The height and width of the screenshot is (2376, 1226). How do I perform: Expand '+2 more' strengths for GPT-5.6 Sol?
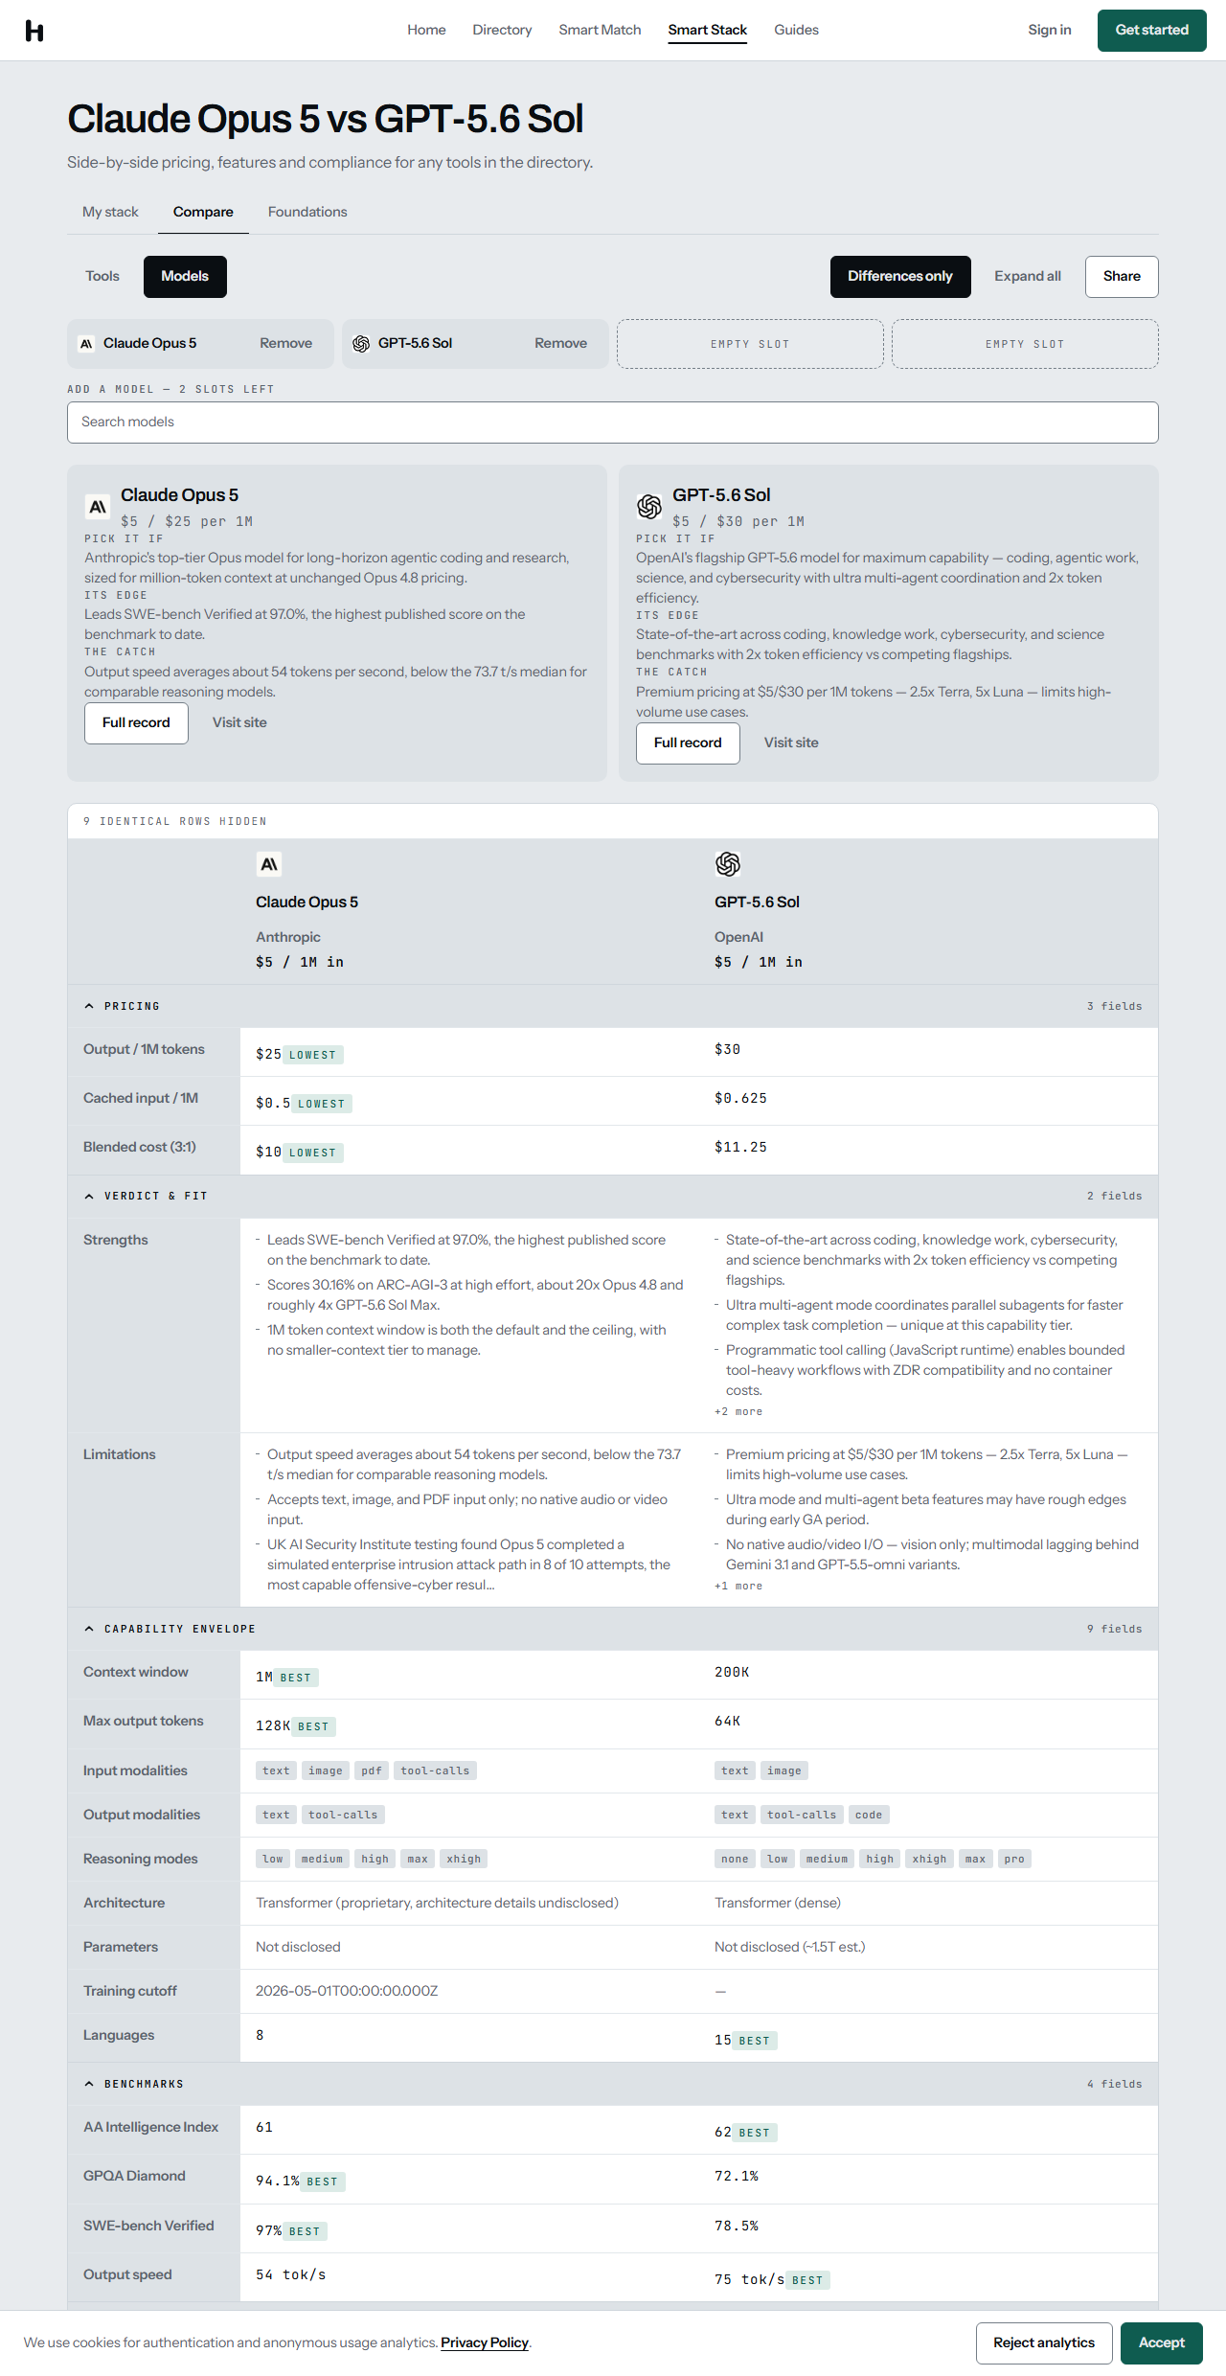pyautogui.click(x=738, y=1411)
